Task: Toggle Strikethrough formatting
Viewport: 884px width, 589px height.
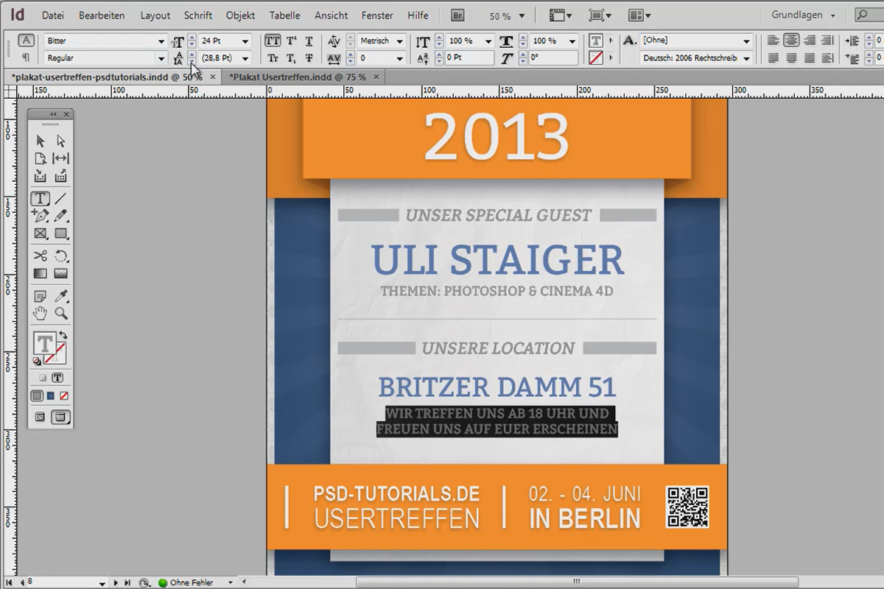Action: pos(309,58)
